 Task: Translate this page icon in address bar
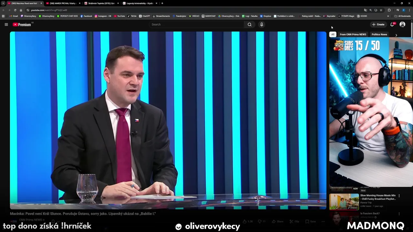365,10
